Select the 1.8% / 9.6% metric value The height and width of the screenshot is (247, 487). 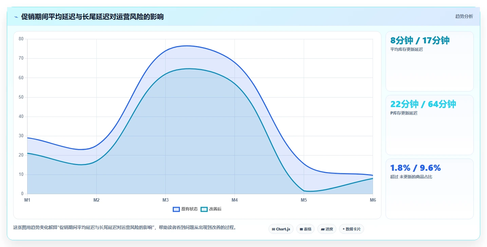(415, 168)
